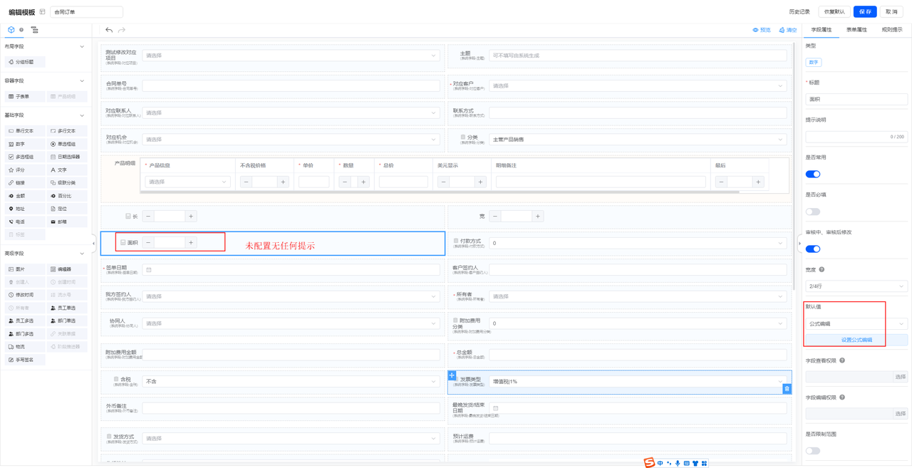Choose the 金额 field type
The width and height of the screenshot is (912, 468).
click(25, 196)
